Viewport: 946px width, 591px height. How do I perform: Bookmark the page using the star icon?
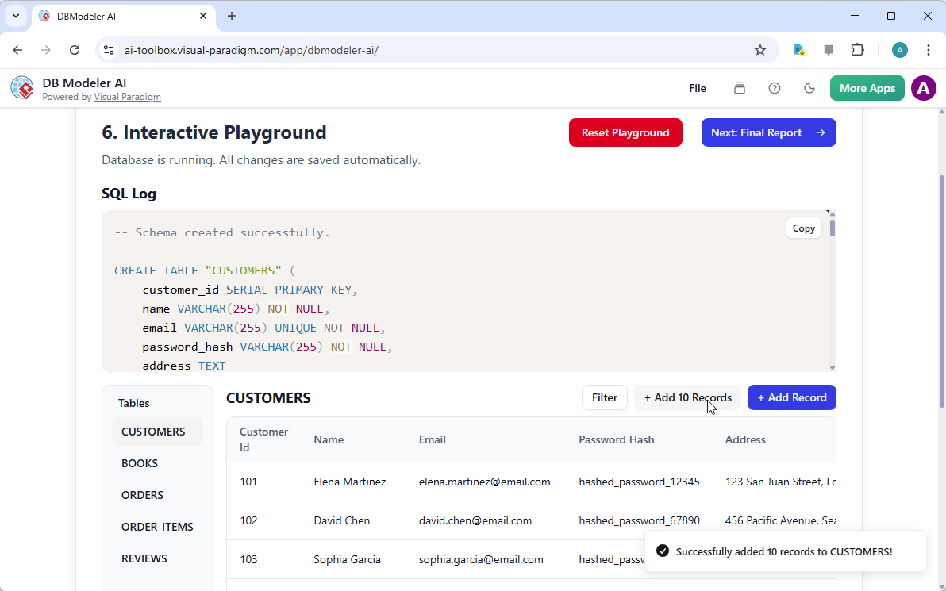point(760,49)
